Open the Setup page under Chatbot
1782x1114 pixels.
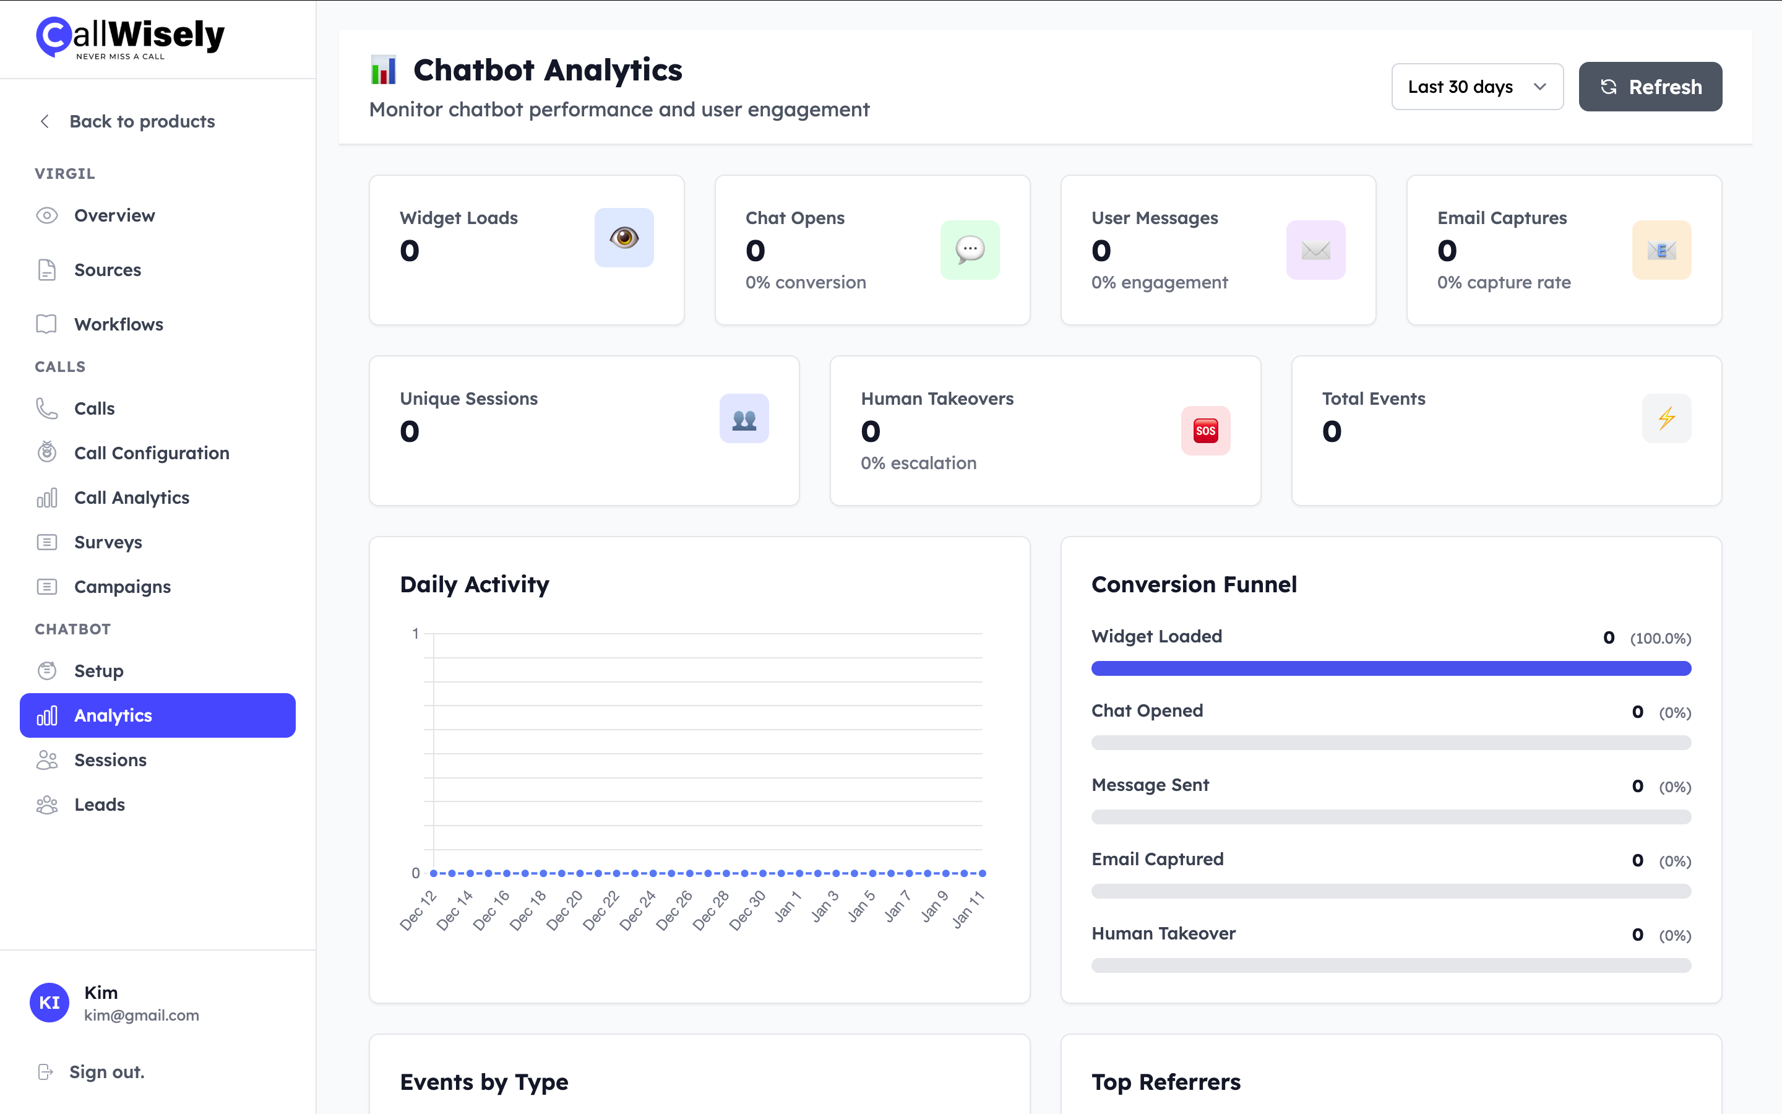(98, 670)
